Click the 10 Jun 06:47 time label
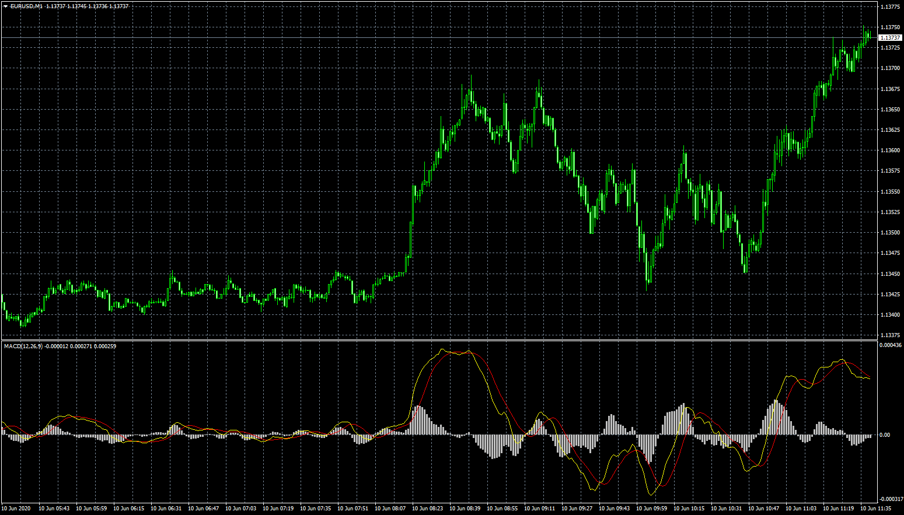 point(204,509)
